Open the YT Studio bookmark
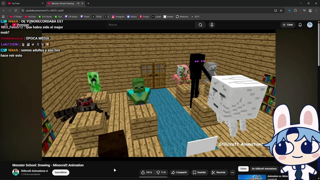Screen dimensions: 320x180 16,16
